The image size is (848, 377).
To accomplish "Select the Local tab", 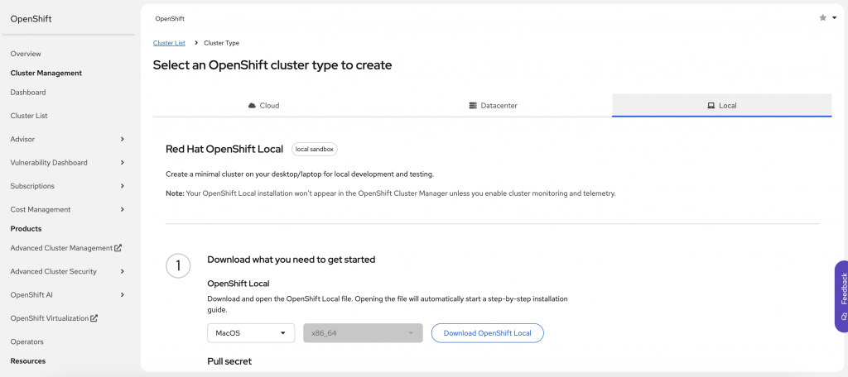I will pos(722,106).
